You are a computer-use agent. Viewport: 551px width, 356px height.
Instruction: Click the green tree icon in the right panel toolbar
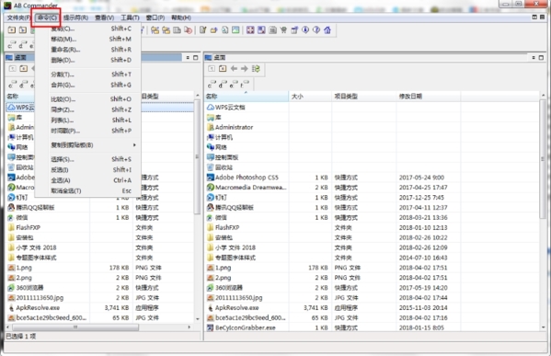[x=256, y=68]
